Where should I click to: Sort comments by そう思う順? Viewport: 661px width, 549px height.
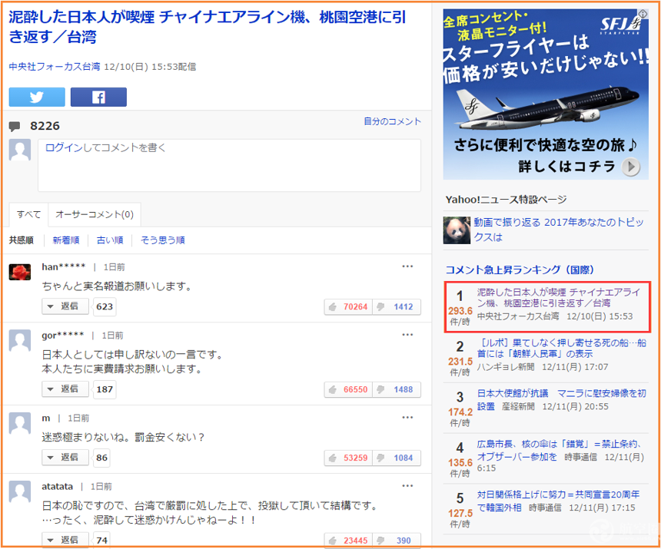pyautogui.click(x=163, y=240)
